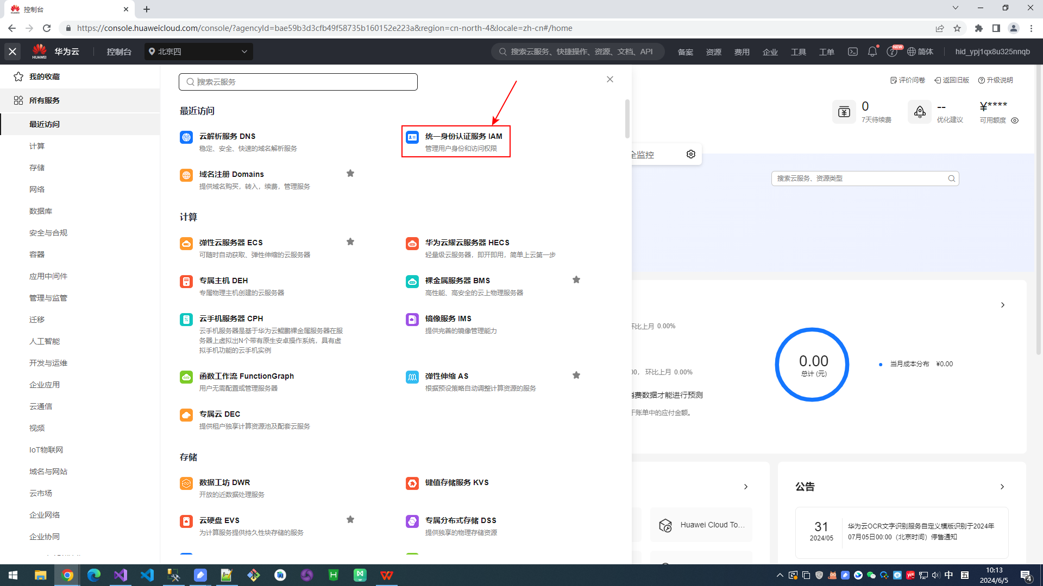Toggle the AS favorite star
1043x586 pixels.
tap(576, 375)
